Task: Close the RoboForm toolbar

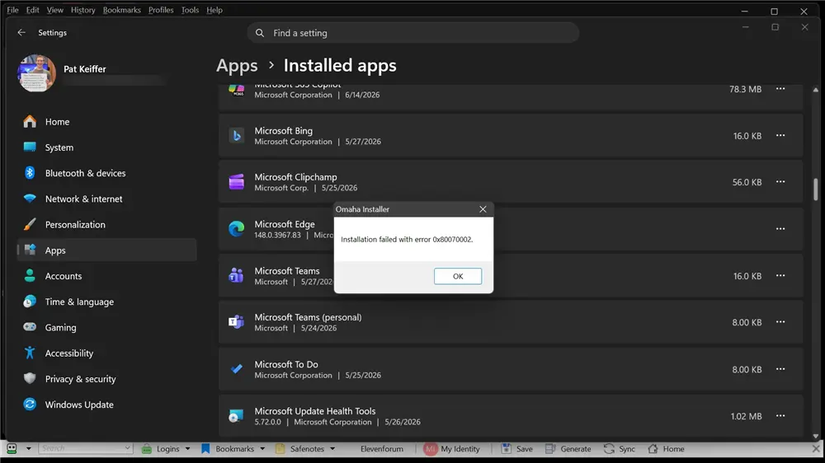Action: click(816, 449)
